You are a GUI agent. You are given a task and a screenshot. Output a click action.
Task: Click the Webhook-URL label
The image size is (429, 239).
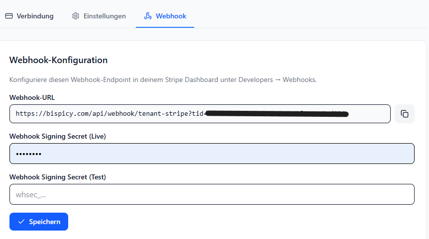click(32, 97)
